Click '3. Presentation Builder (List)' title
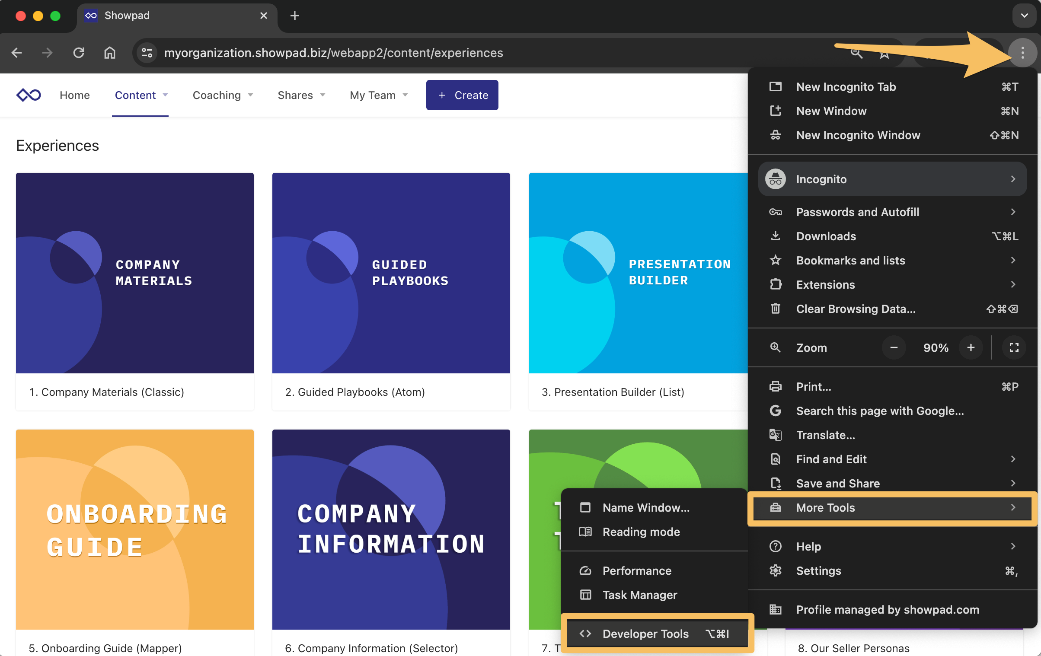Viewport: 1041px width, 656px height. (x=613, y=392)
